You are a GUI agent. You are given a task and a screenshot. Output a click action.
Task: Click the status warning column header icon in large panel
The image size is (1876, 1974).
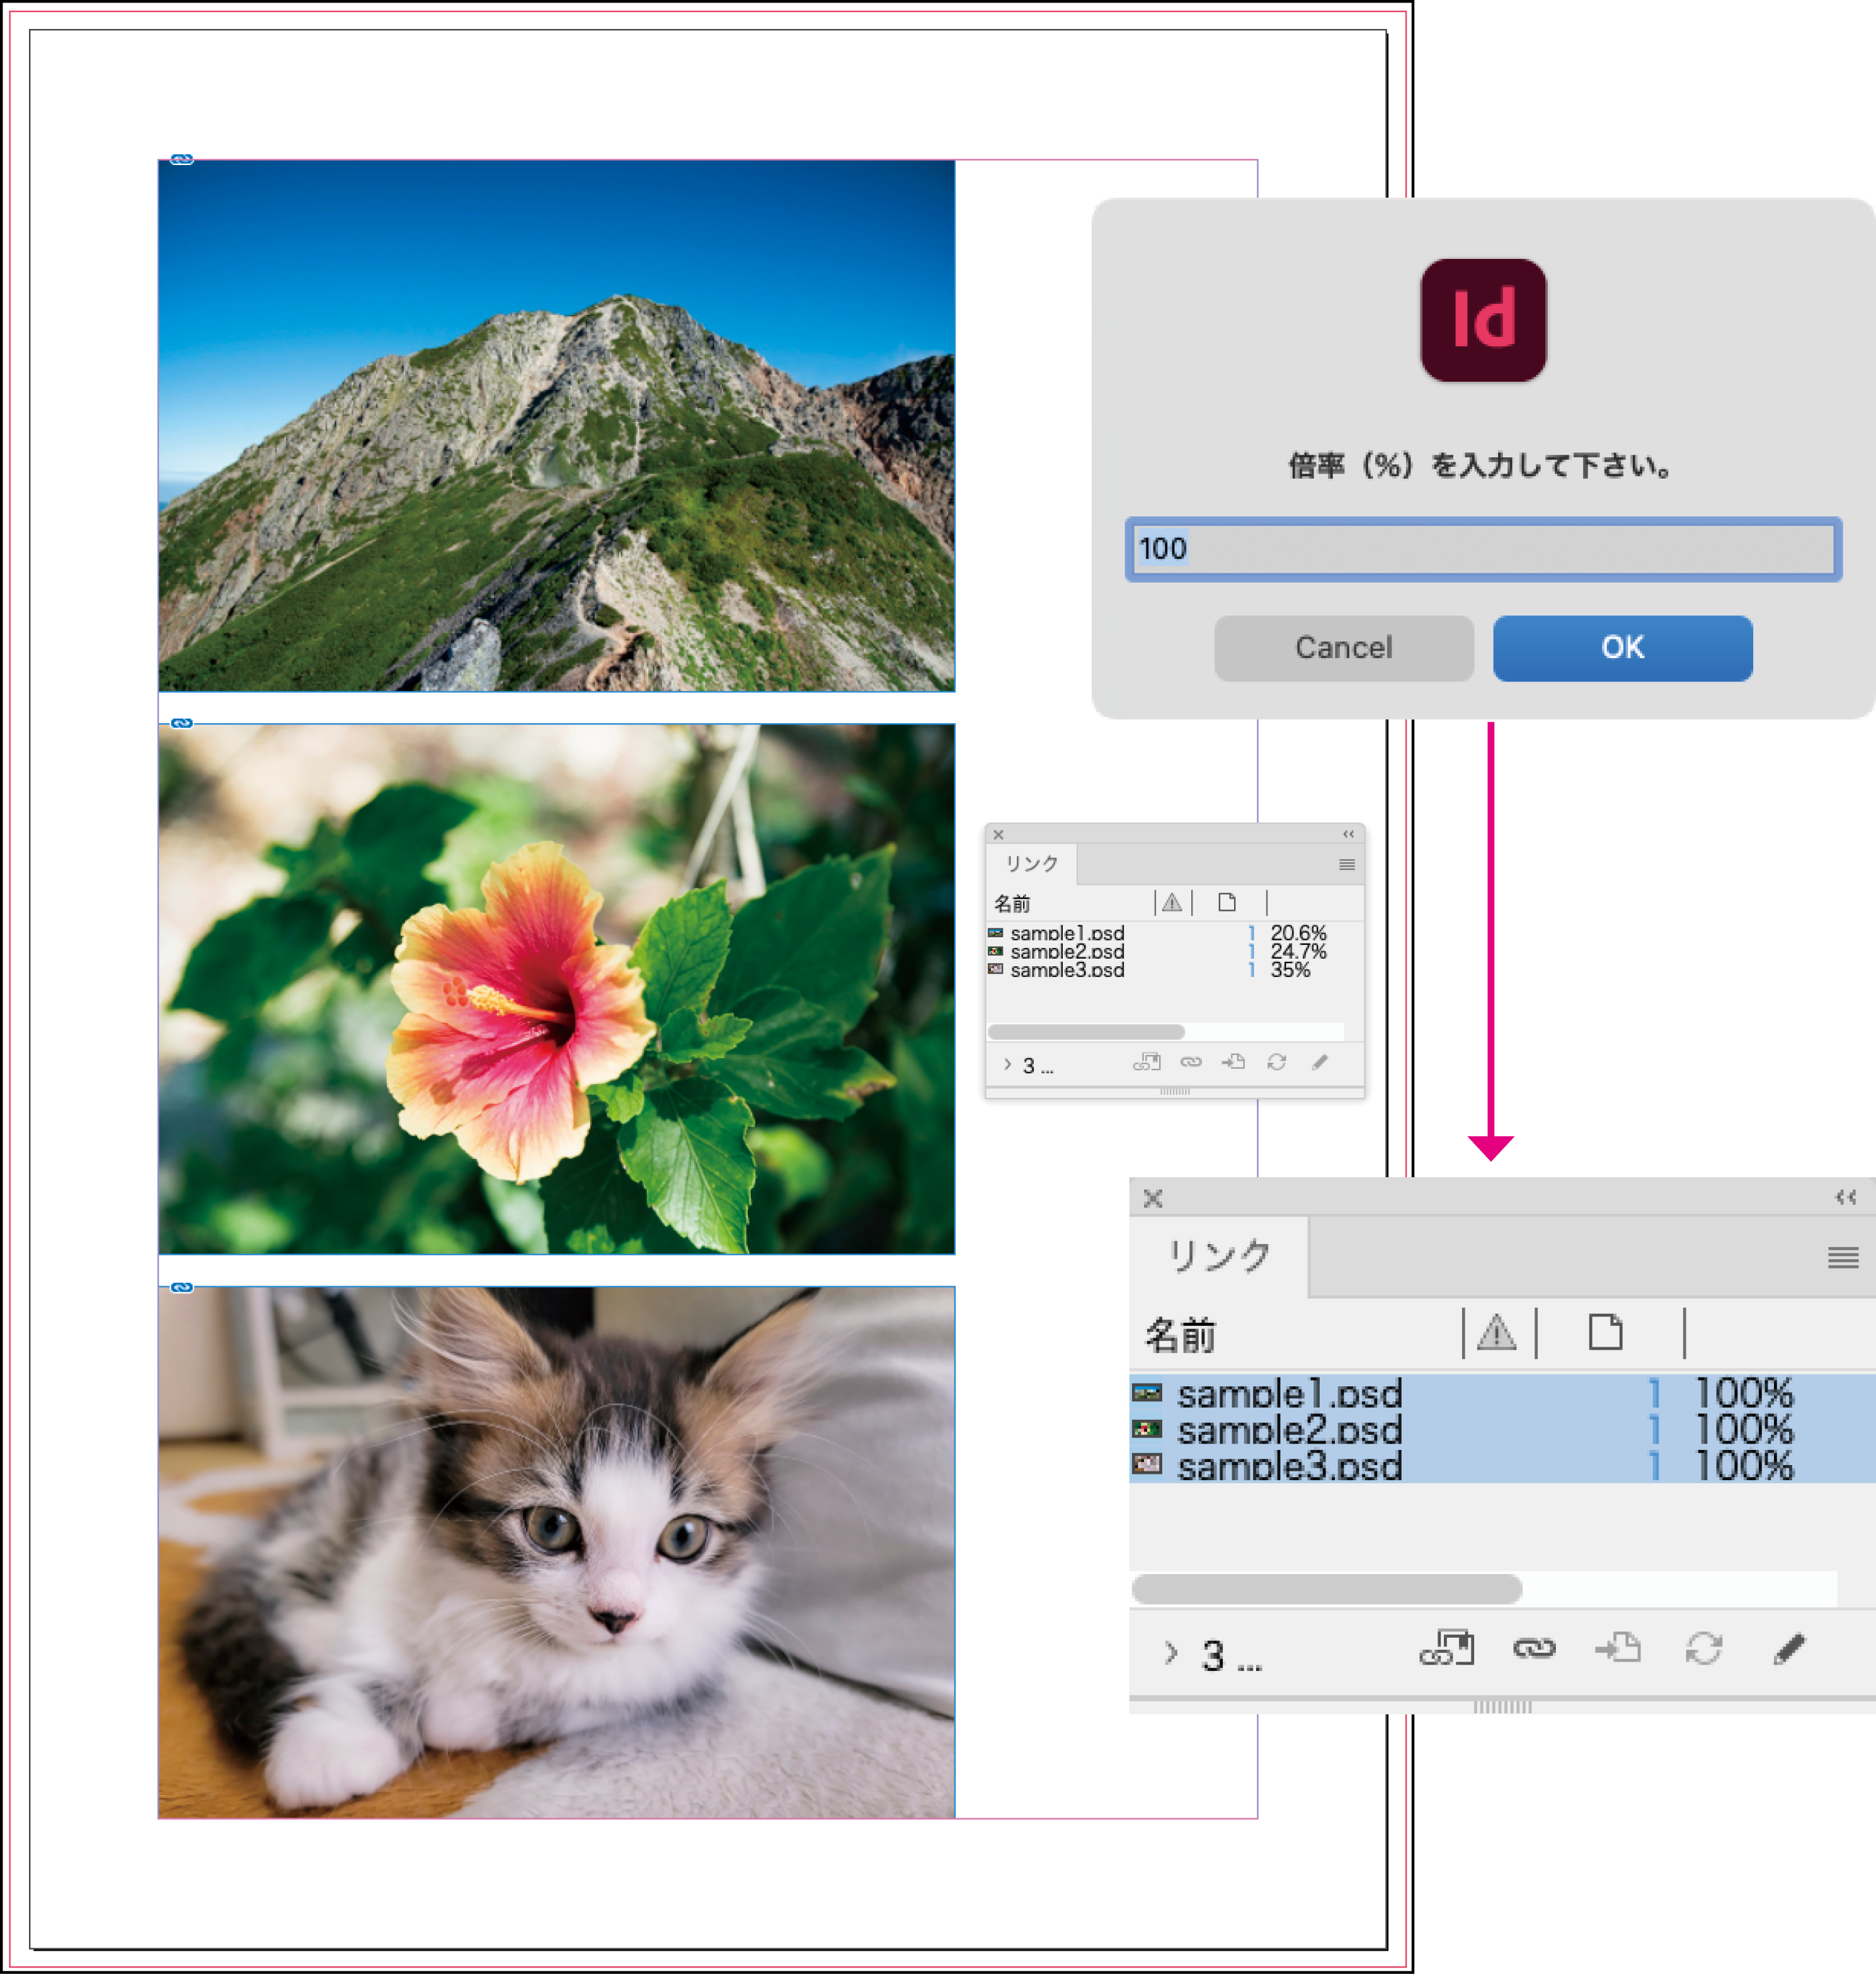pyautogui.click(x=1496, y=1333)
